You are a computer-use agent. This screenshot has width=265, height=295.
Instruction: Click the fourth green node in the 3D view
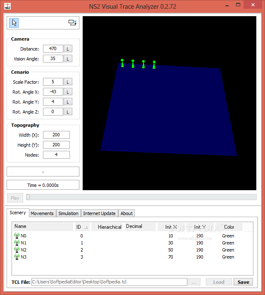coord(154,65)
